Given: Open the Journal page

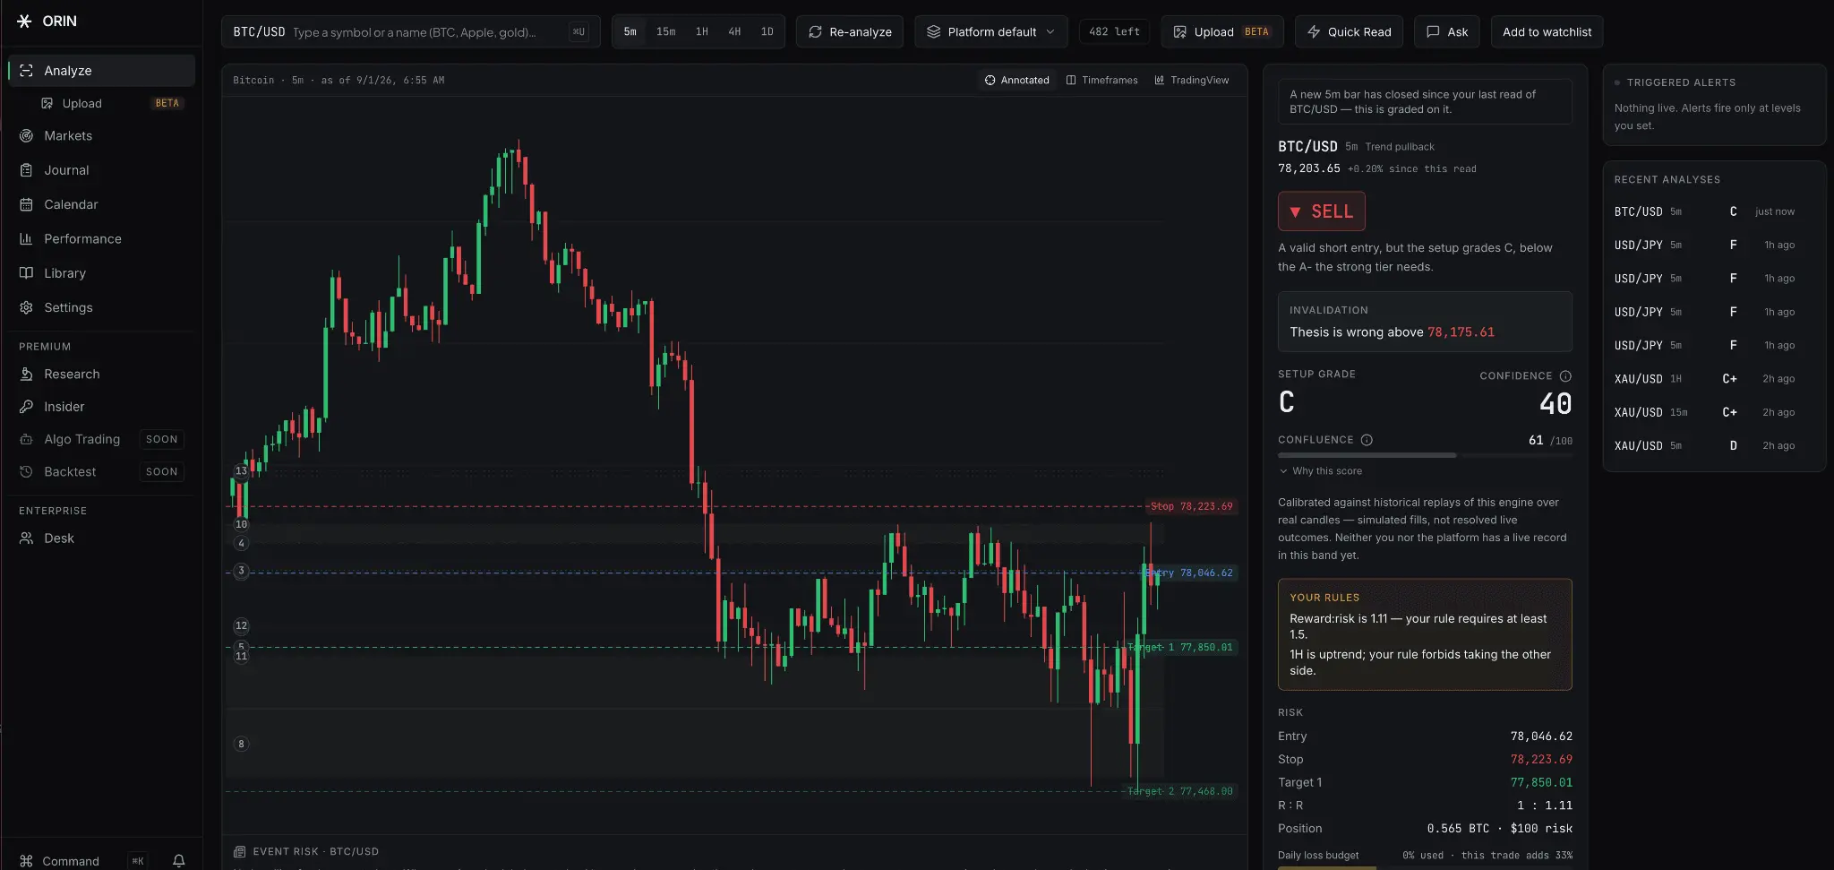Looking at the screenshot, I should (101, 170).
